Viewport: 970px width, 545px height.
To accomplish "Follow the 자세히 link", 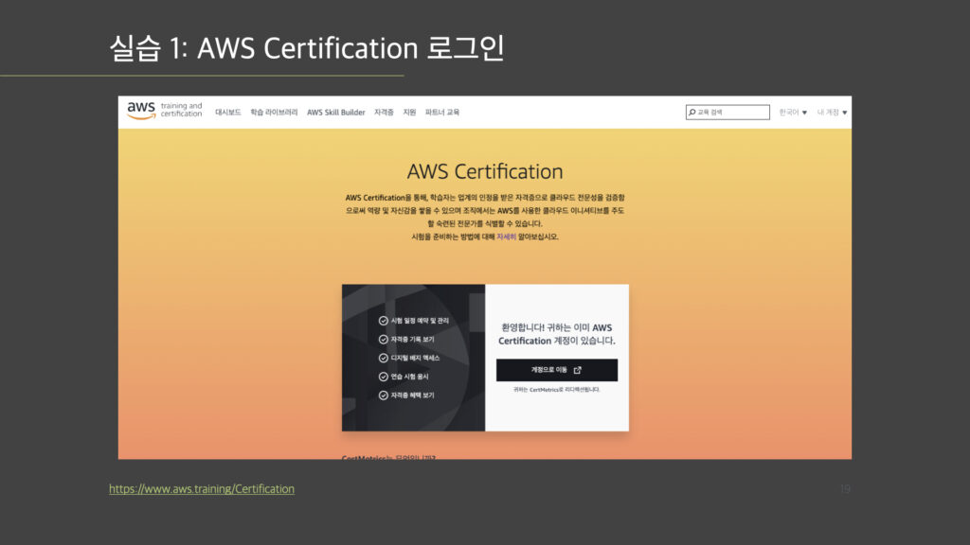I will pyautogui.click(x=506, y=237).
